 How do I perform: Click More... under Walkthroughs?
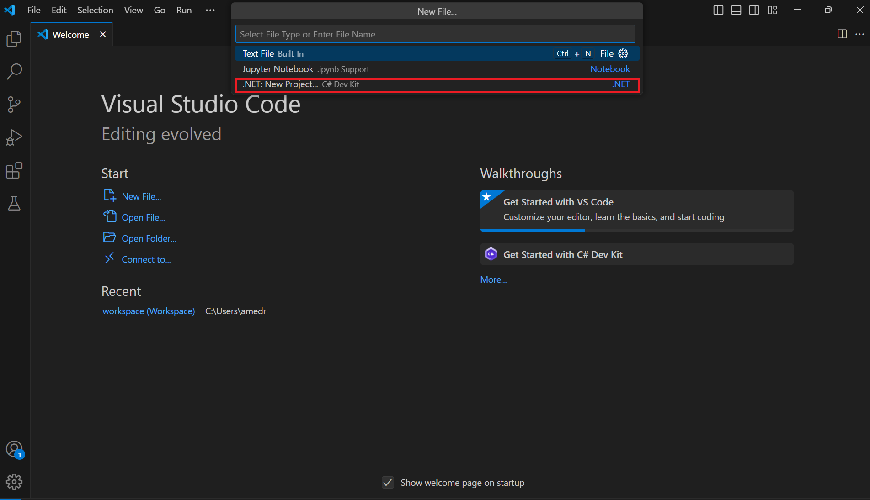tap(493, 279)
